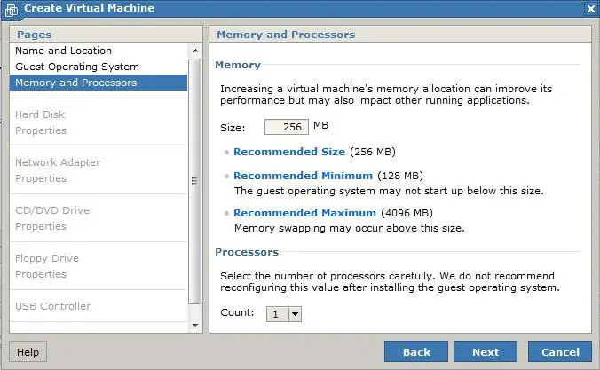Select the USB Controller page entry
Image resolution: width=600 pixels, height=370 pixels.
(x=52, y=306)
